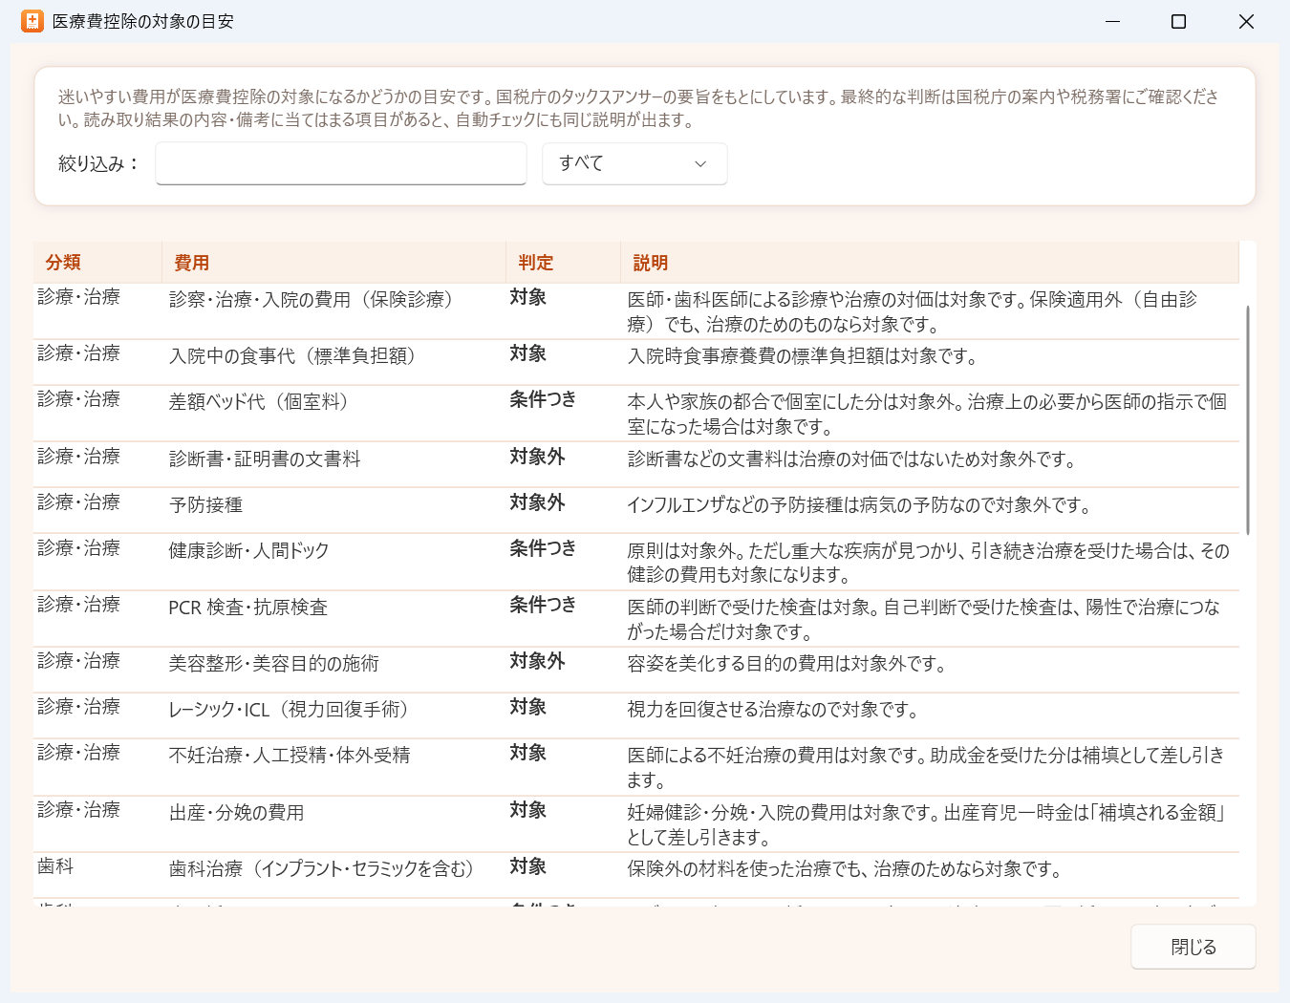Image resolution: width=1290 pixels, height=1003 pixels.
Task: Click explanation 視力を回復させる治療なので対象です。
Action: (x=773, y=710)
